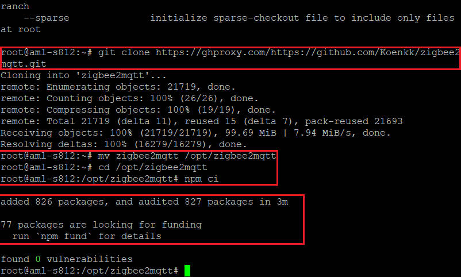461x277 pixels.
Task: Click the 'cd /opt/zigbee2mqtt' command line
Action: (104, 167)
